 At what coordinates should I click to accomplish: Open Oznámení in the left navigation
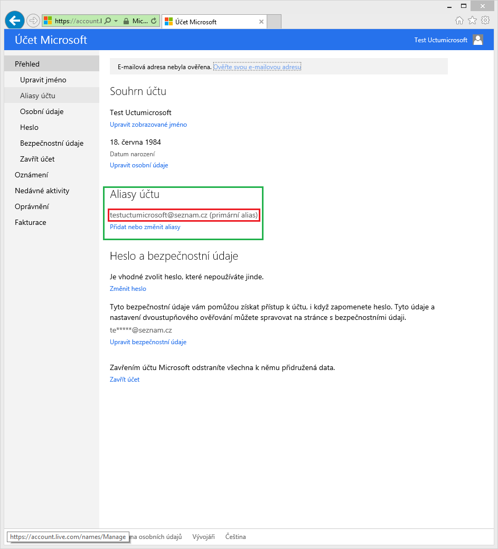coord(32,175)
